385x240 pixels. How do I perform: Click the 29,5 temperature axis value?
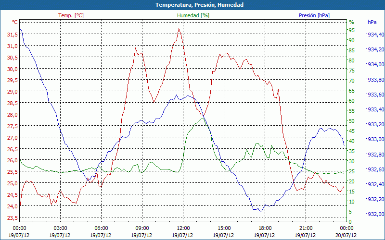[13, 80]
